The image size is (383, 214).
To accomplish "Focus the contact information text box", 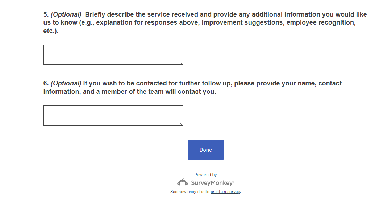I will point(113,116).
